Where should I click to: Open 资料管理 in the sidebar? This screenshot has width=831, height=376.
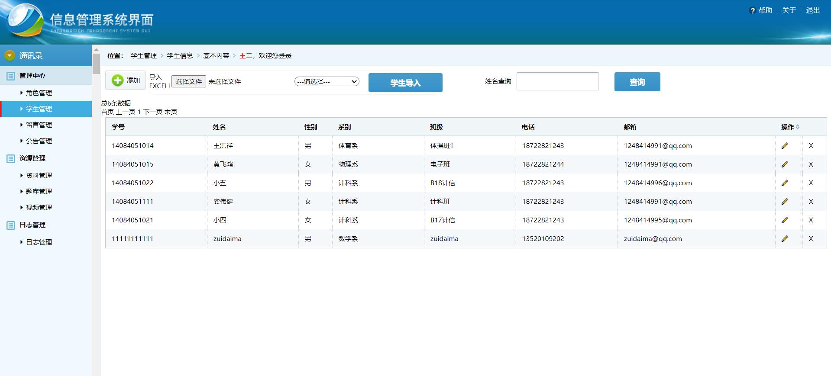tap(39, 175)
